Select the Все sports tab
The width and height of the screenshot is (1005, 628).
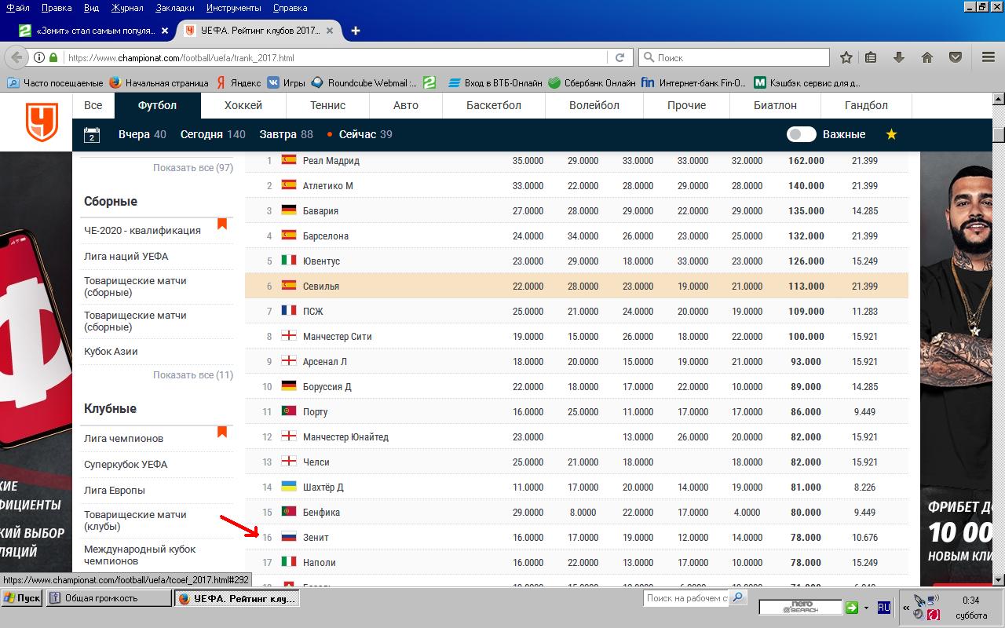93,105
